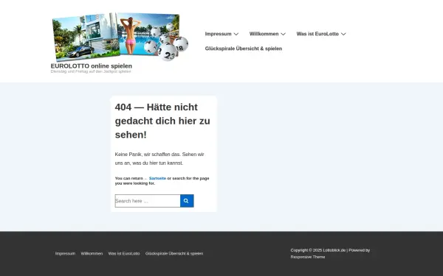Open the EUROLOTTO online spielen site title
The width and height of the screenshot is (443, 276).
(x=92, y=66)
